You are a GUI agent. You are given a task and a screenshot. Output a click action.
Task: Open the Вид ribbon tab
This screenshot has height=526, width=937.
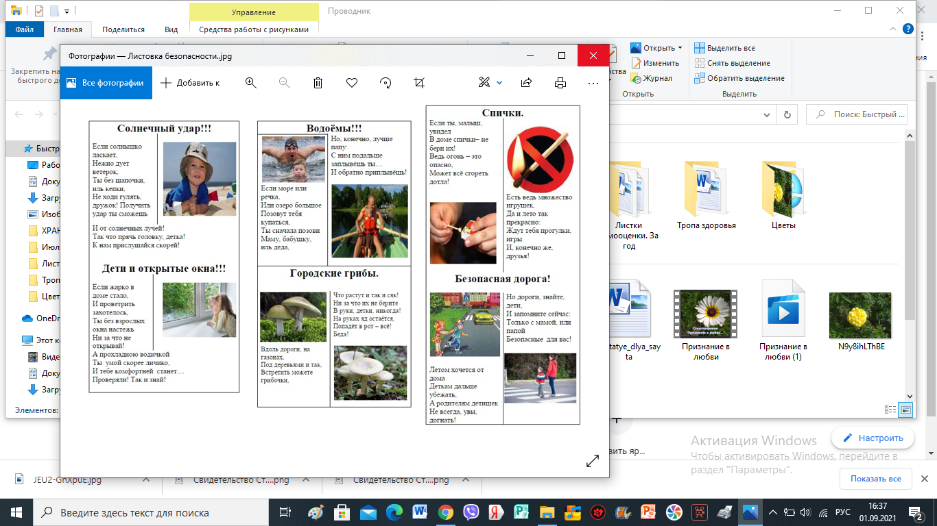point(171,29)
